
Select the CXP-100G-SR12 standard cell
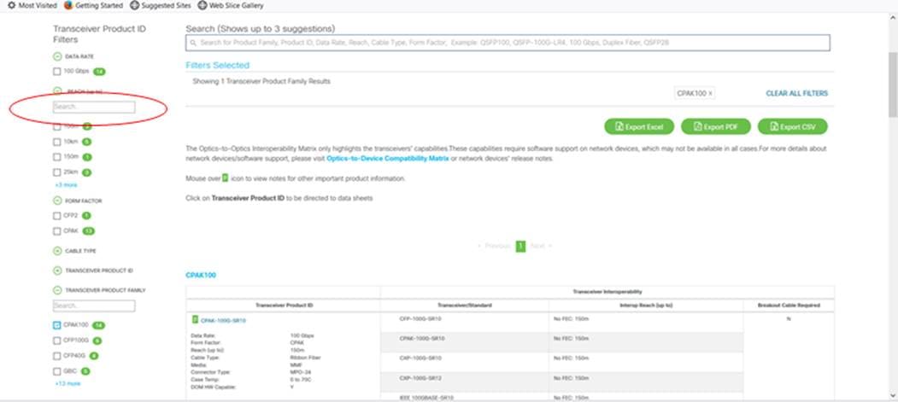(465, 382)
